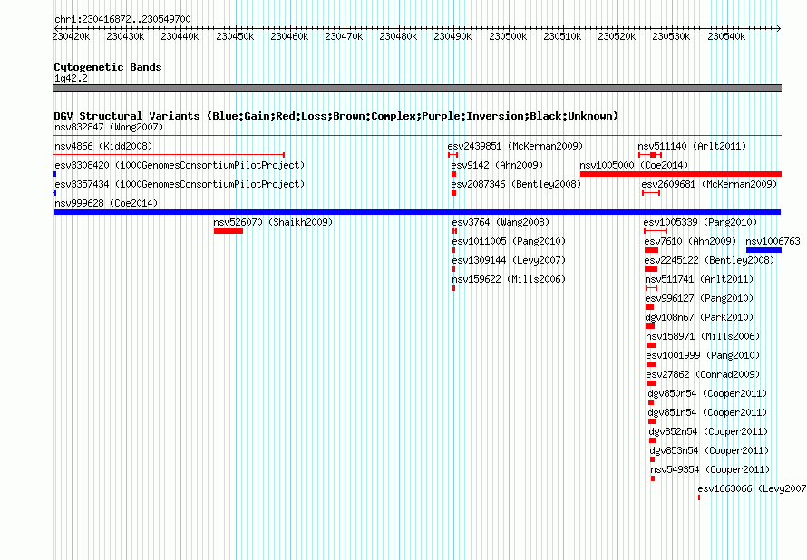Select the esv3764 (Wang2008) label

(501, 222)
